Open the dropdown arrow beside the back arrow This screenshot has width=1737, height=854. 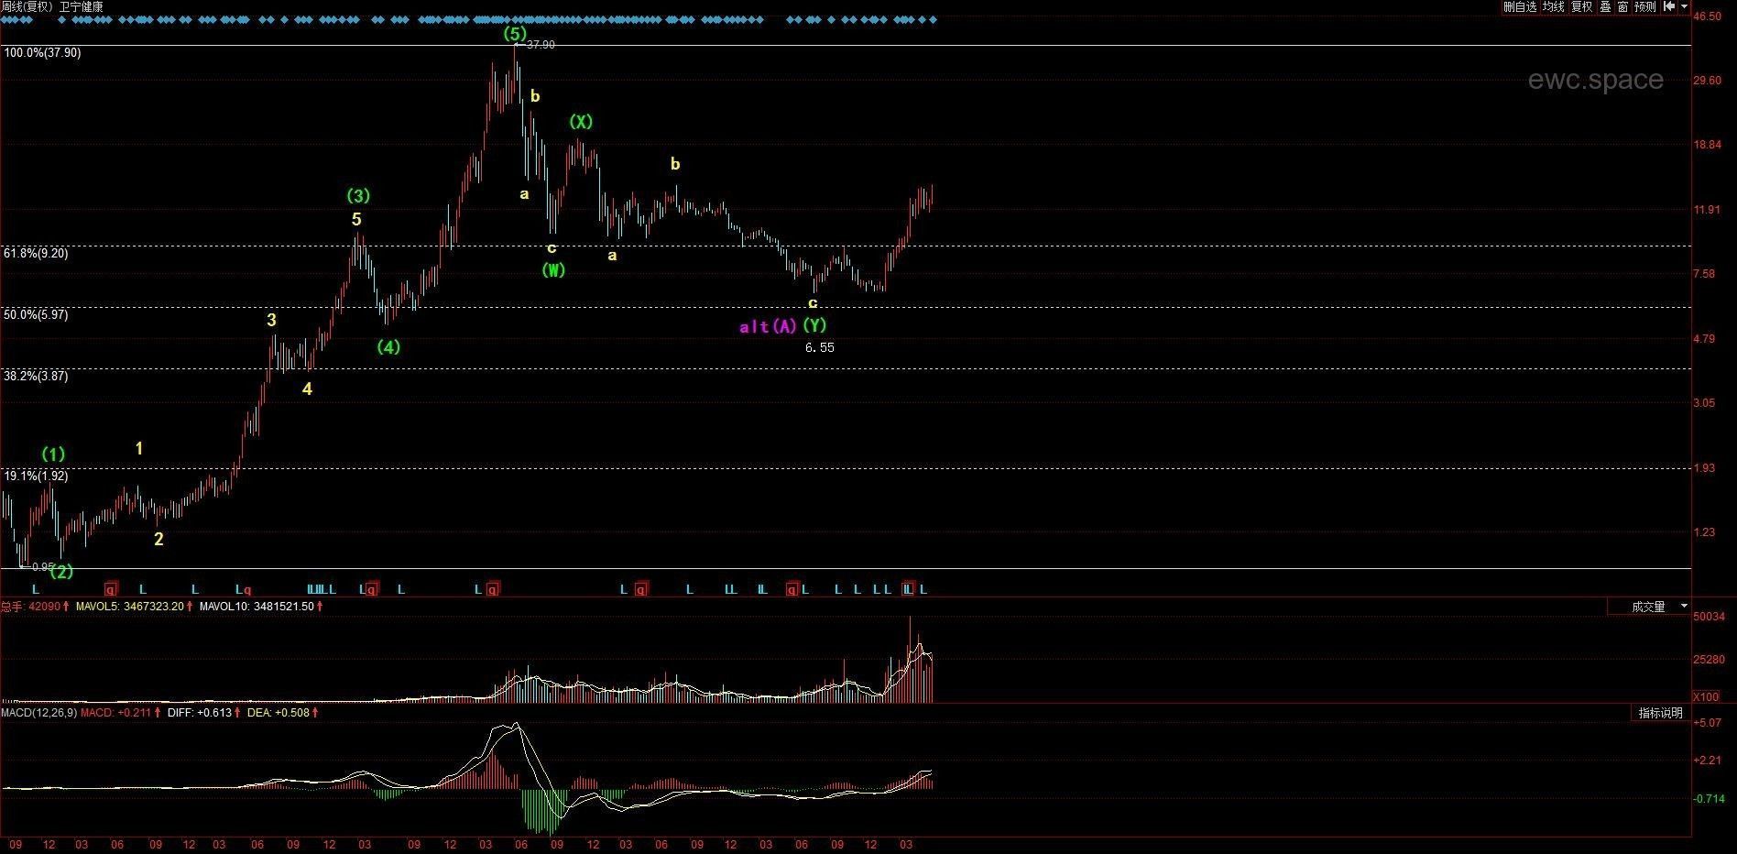[x=1684, y=6]
